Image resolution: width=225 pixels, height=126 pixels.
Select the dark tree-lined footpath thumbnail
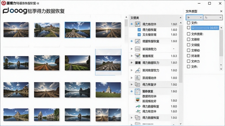tap(77, 63)
